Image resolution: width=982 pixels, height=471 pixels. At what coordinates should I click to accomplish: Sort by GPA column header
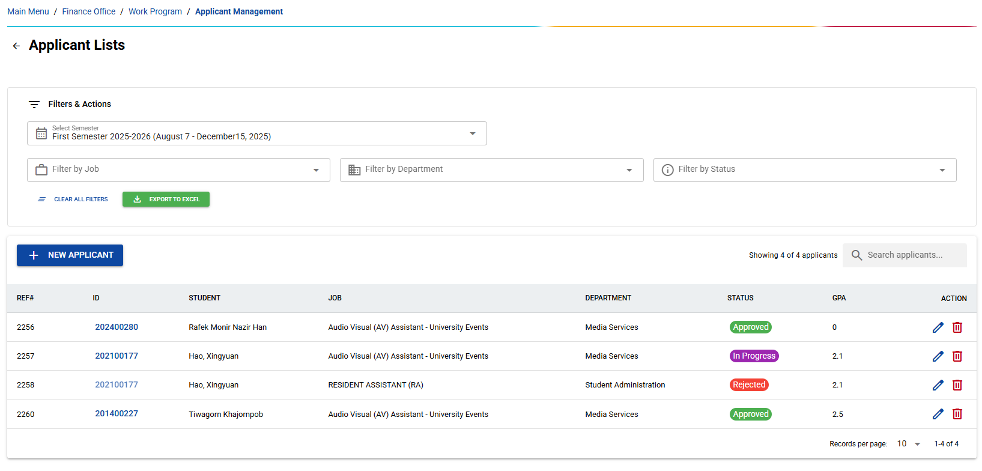(x=839, y=298)
